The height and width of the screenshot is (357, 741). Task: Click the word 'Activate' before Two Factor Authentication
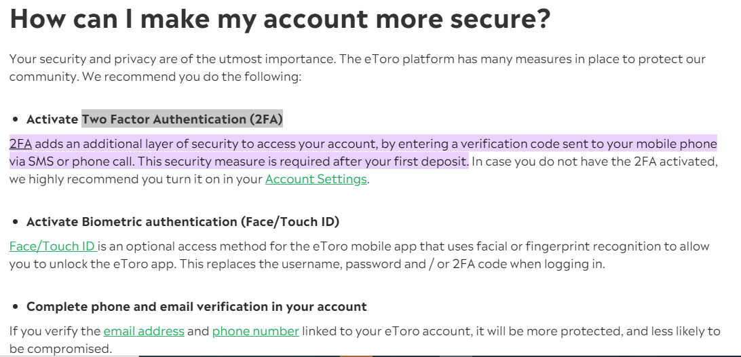pos(52,119)
